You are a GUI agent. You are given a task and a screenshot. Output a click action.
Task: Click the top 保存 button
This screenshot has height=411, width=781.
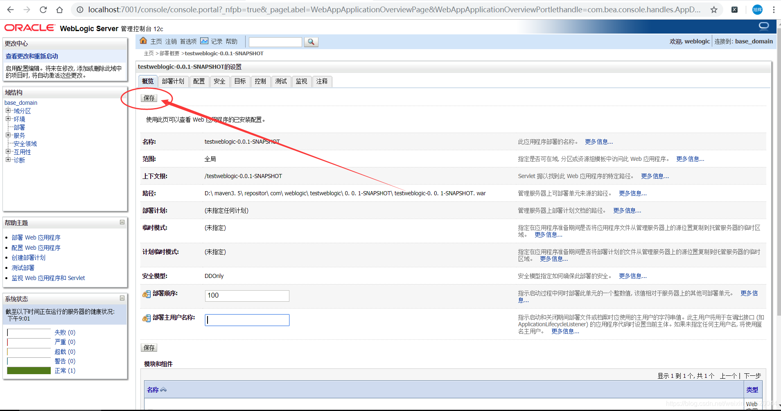149,98
